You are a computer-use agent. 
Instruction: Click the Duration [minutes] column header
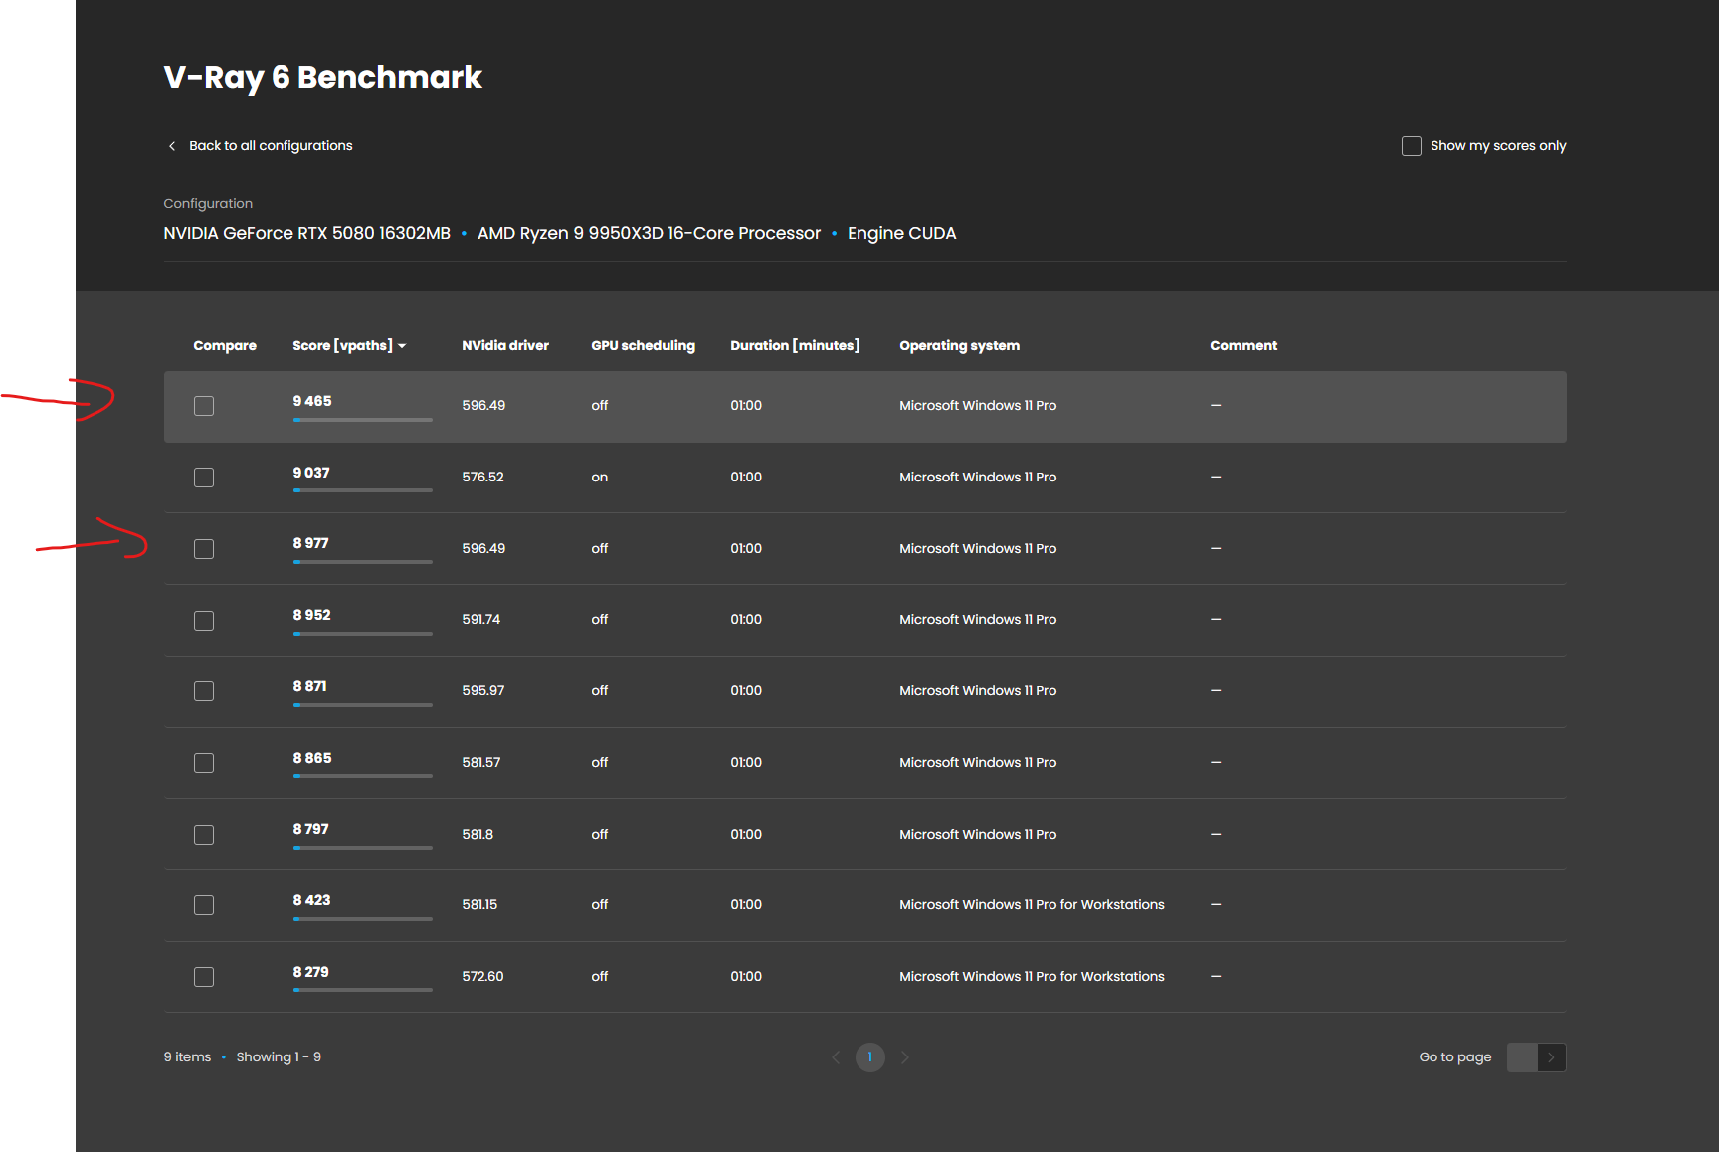tap(795, 346)
